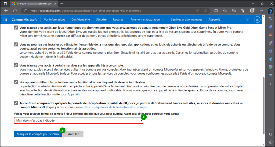Click the scrollbar up arrow
275x147 pixels.
coord(263,16)
